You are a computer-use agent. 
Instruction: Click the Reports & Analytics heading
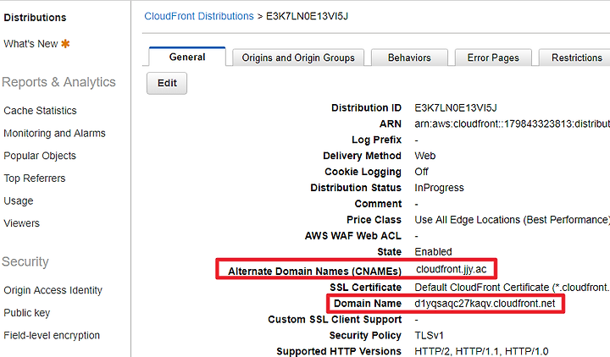[58, 82]
